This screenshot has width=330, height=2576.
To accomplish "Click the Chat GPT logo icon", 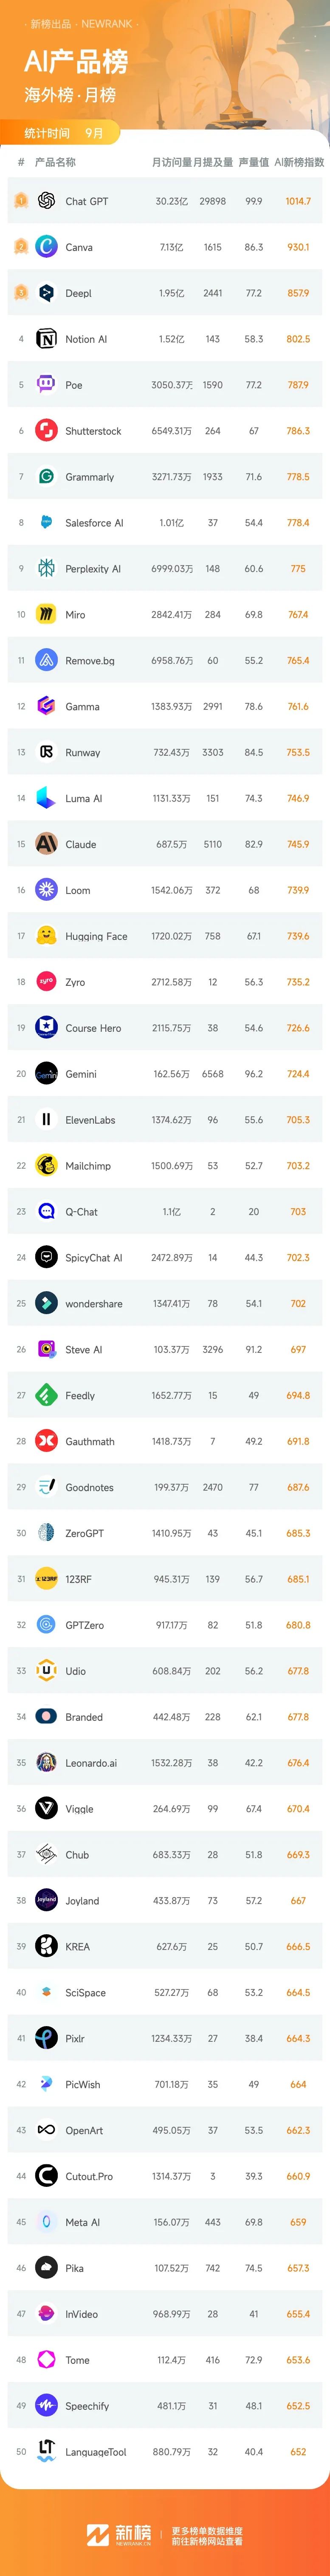I will tap(46, 201).
